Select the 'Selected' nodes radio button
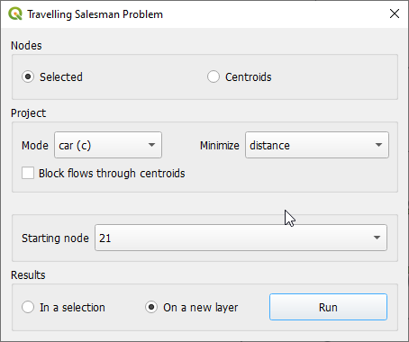The image size is (409, 342). coord(28,76)
